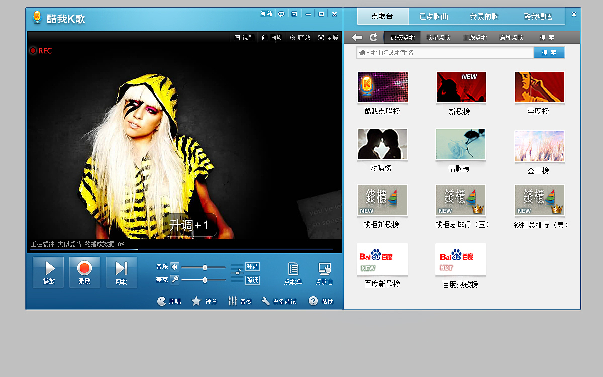Select the 热榜点歌 sub-tab
Image resolution: width=603 pixels, height=377 pixels.
(403, 38)
